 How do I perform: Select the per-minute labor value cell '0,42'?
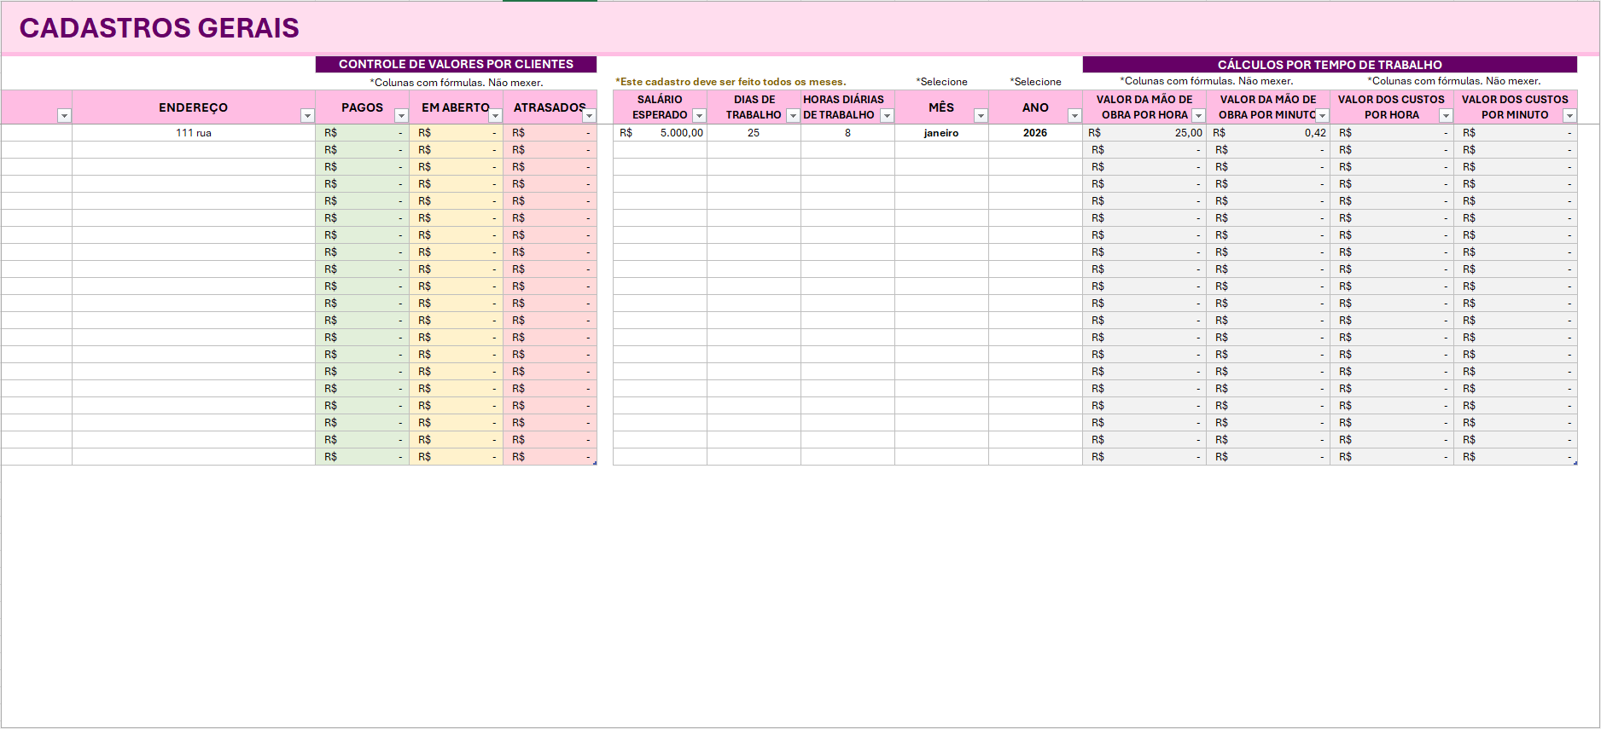pyautogui.click(x=1268, y=133)
